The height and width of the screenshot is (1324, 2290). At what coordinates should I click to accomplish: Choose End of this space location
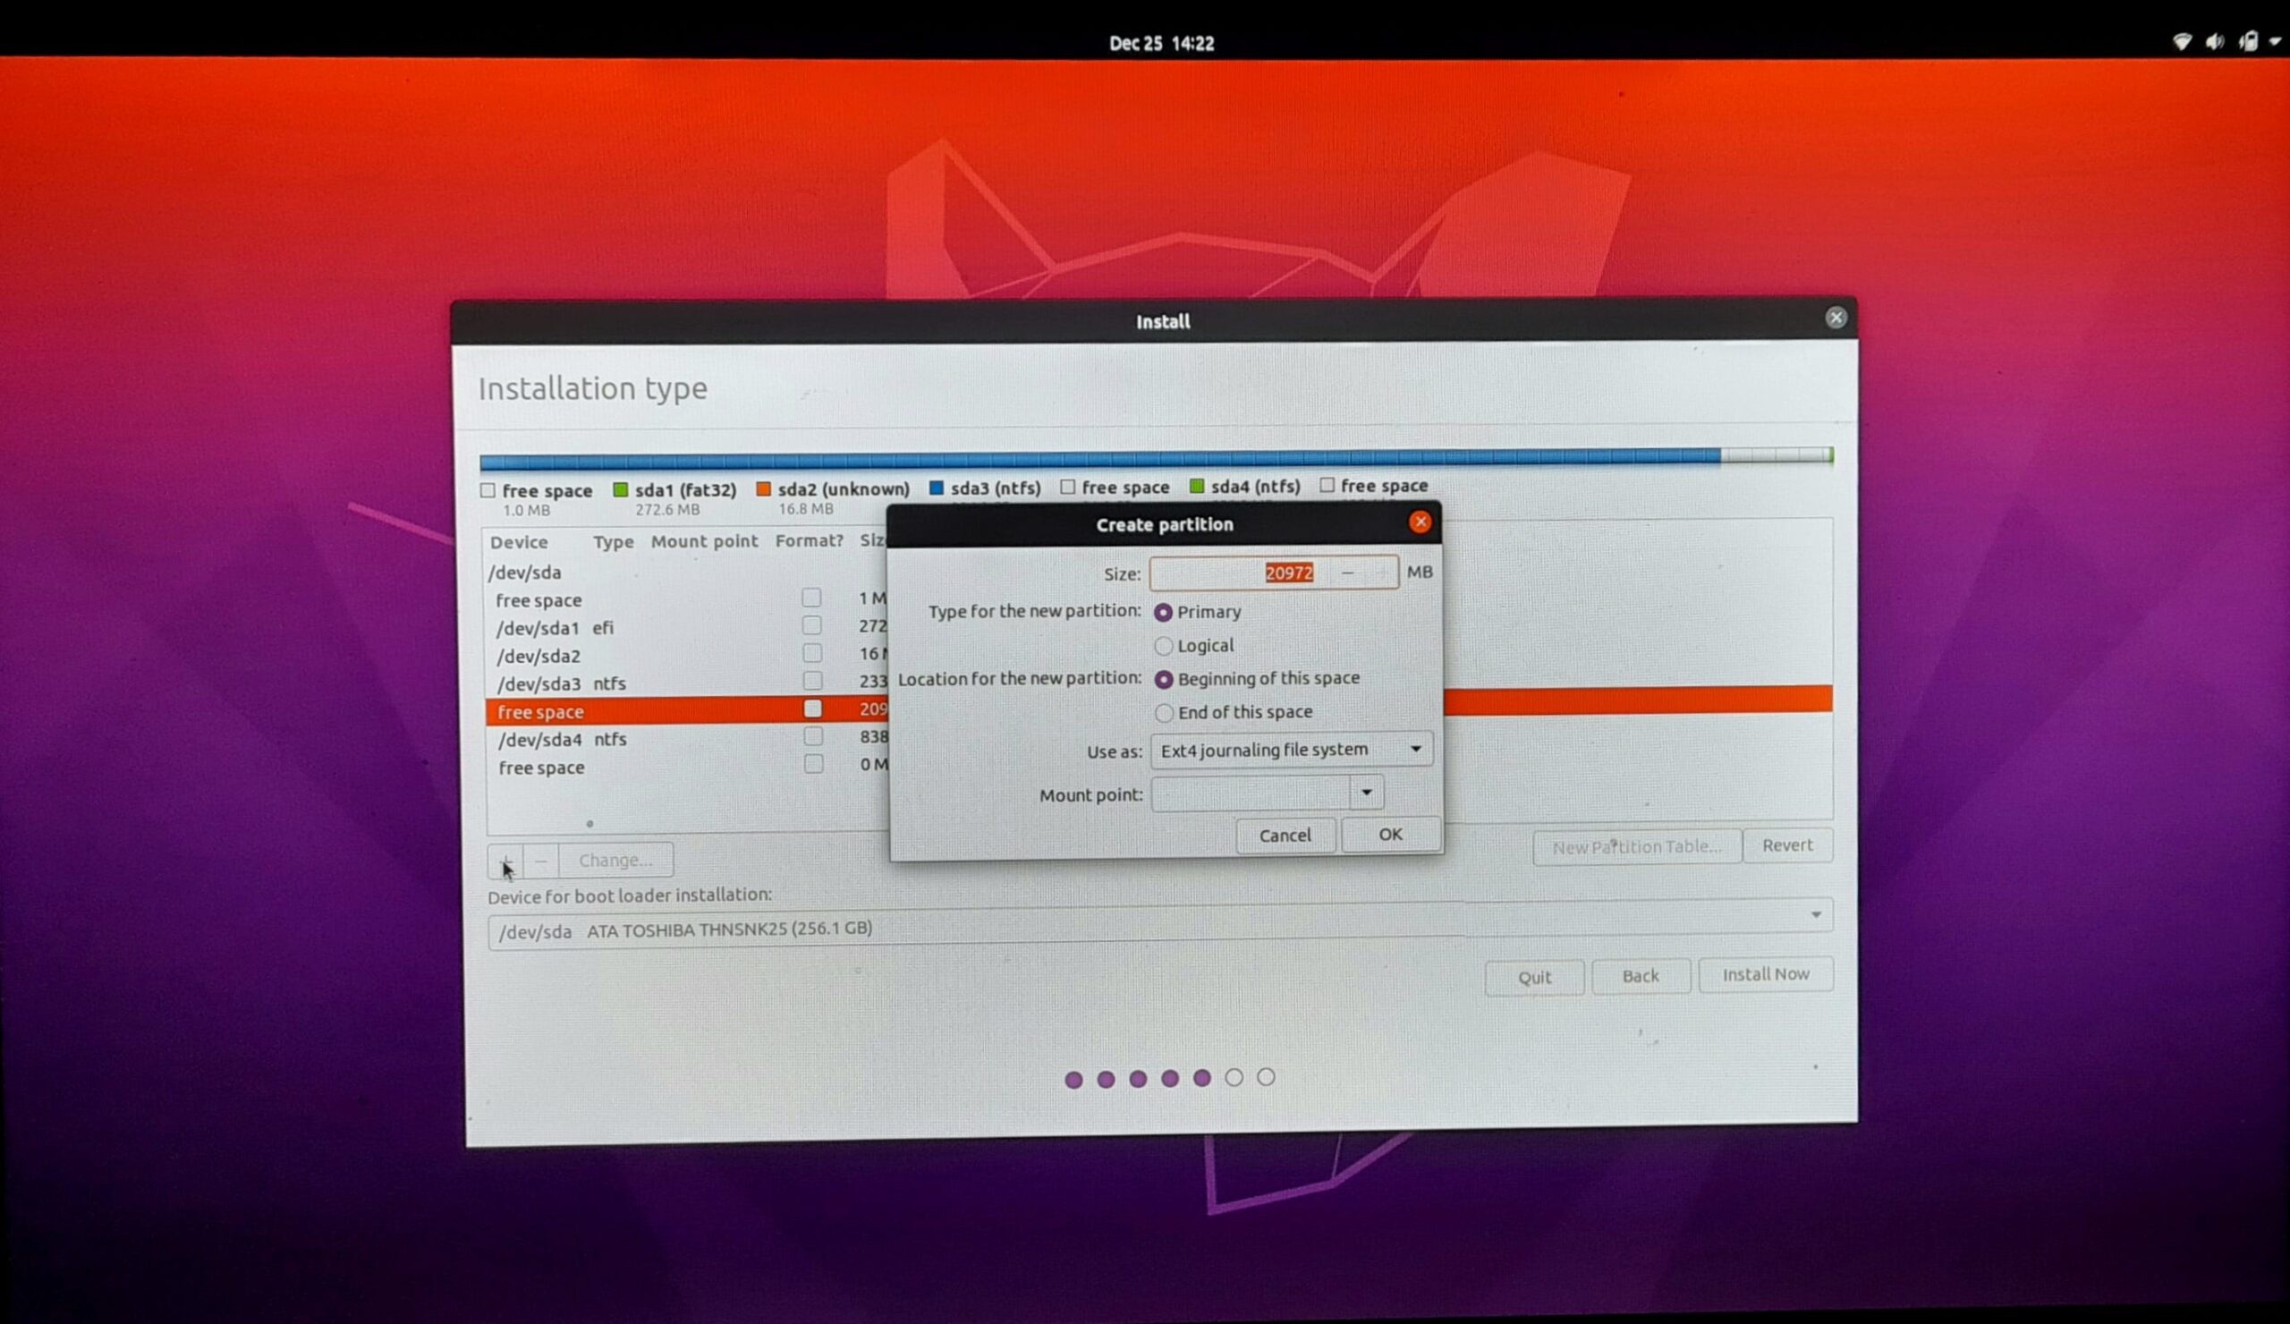[x=1164, y=712]
